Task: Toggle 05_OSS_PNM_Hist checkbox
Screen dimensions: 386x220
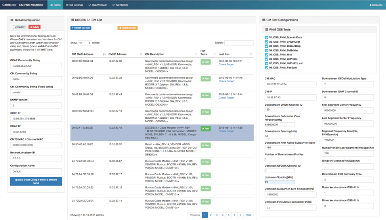Action: (x=266, y=55)
